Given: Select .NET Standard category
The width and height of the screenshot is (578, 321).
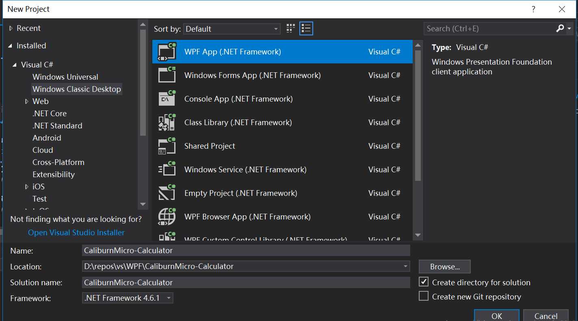Looking at the screenshot, I should point(57,126).
